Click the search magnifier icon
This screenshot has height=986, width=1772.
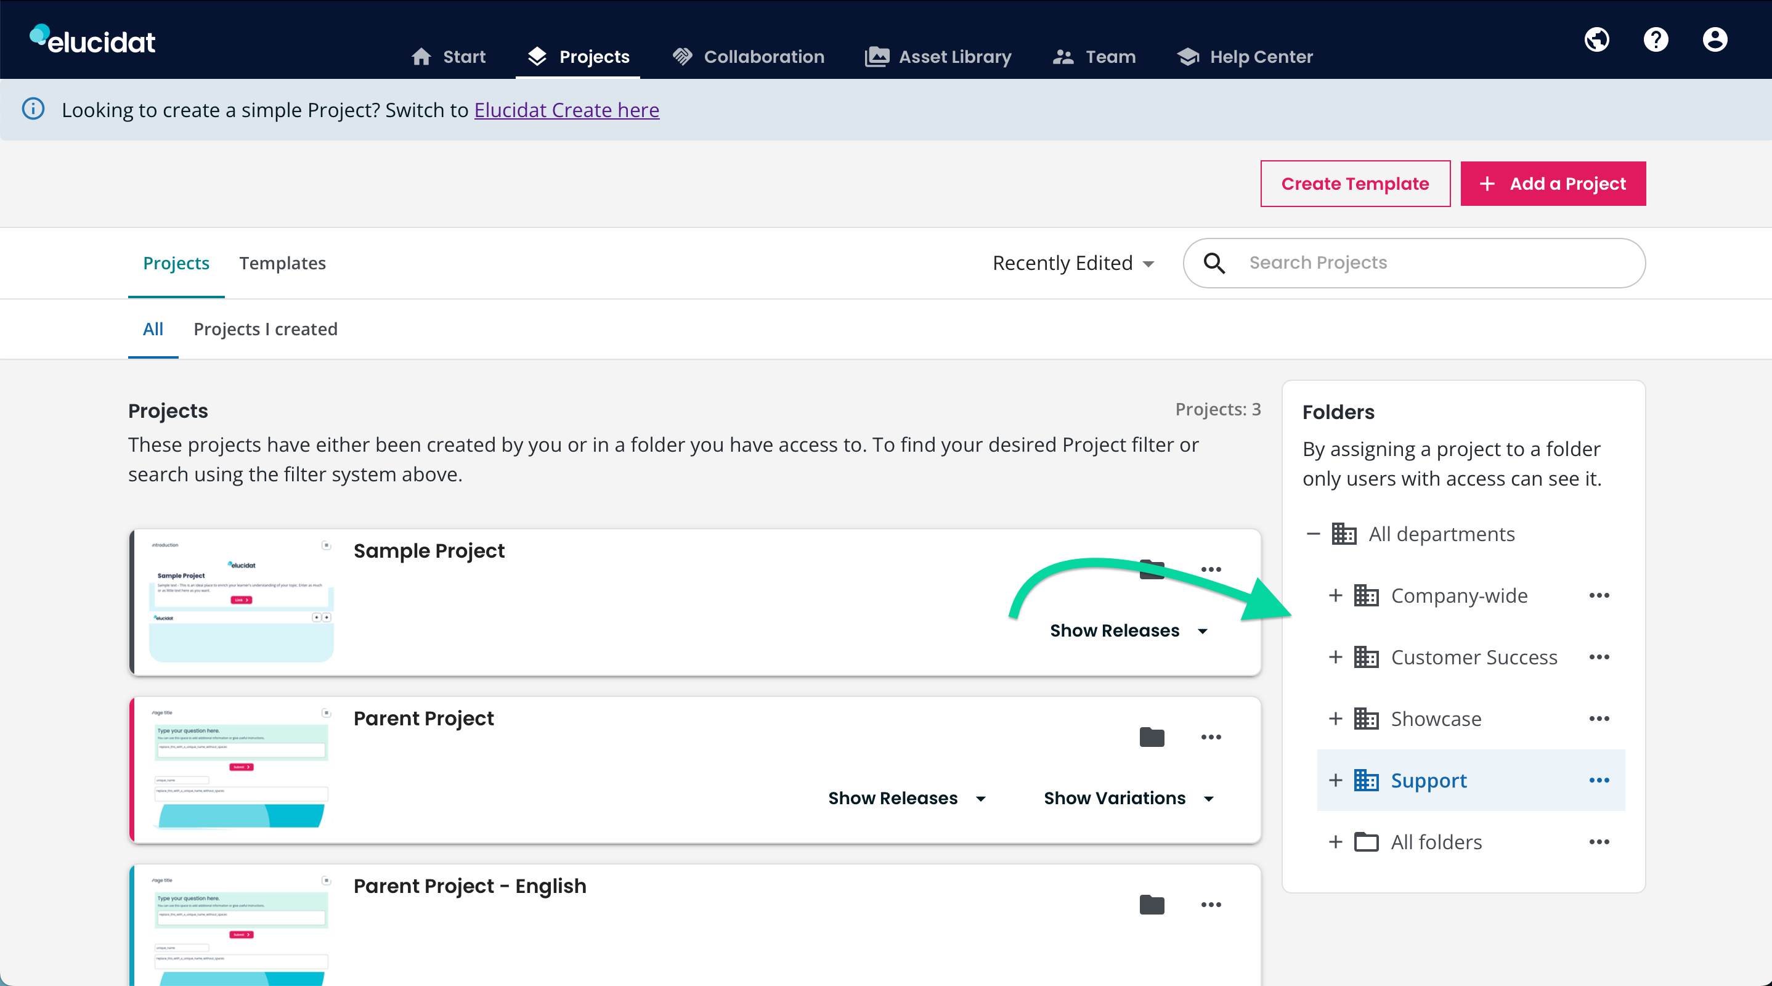1215,263
